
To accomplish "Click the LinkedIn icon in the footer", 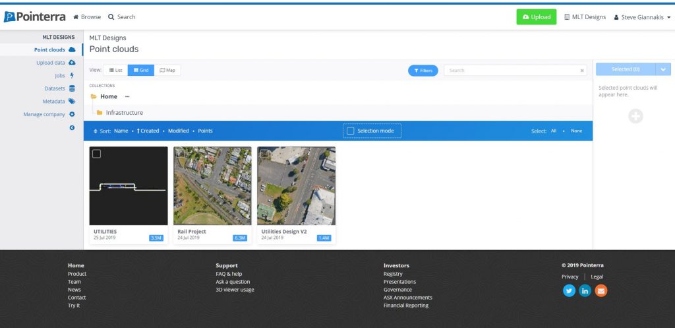I will click(x=585, y=290).
